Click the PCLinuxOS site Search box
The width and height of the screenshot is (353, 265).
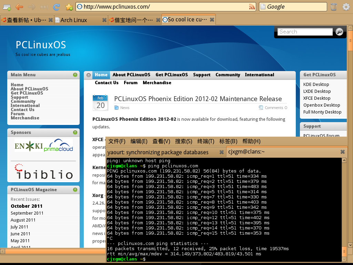305,32
